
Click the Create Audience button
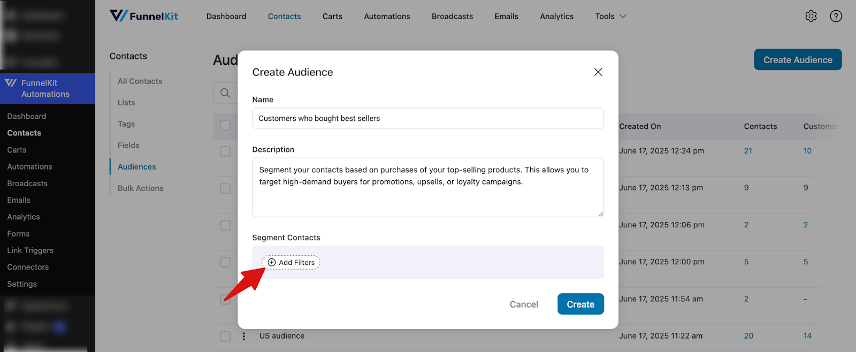click(x=798, y=59)
